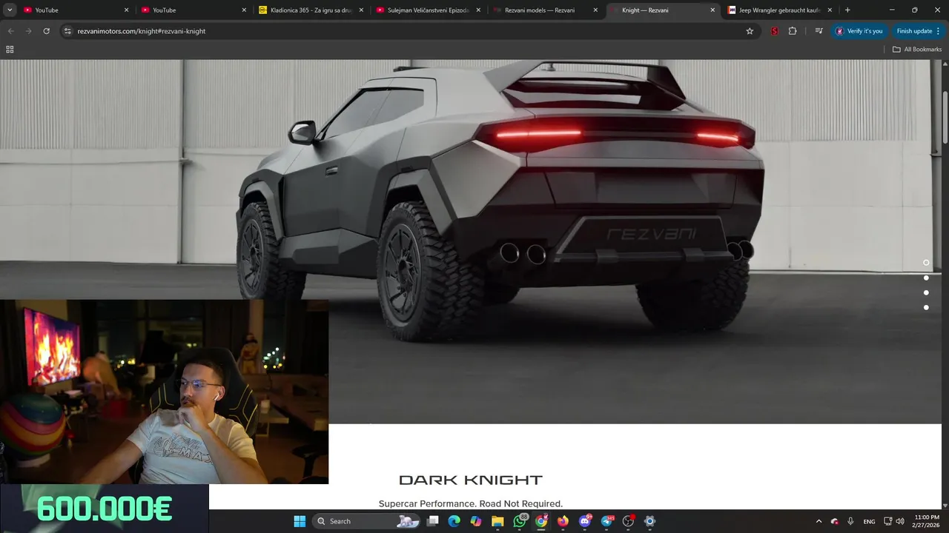The height and width of the screenshot is (533, 949).
Task: Select the first (hollow) section dot
Action: 926,263
